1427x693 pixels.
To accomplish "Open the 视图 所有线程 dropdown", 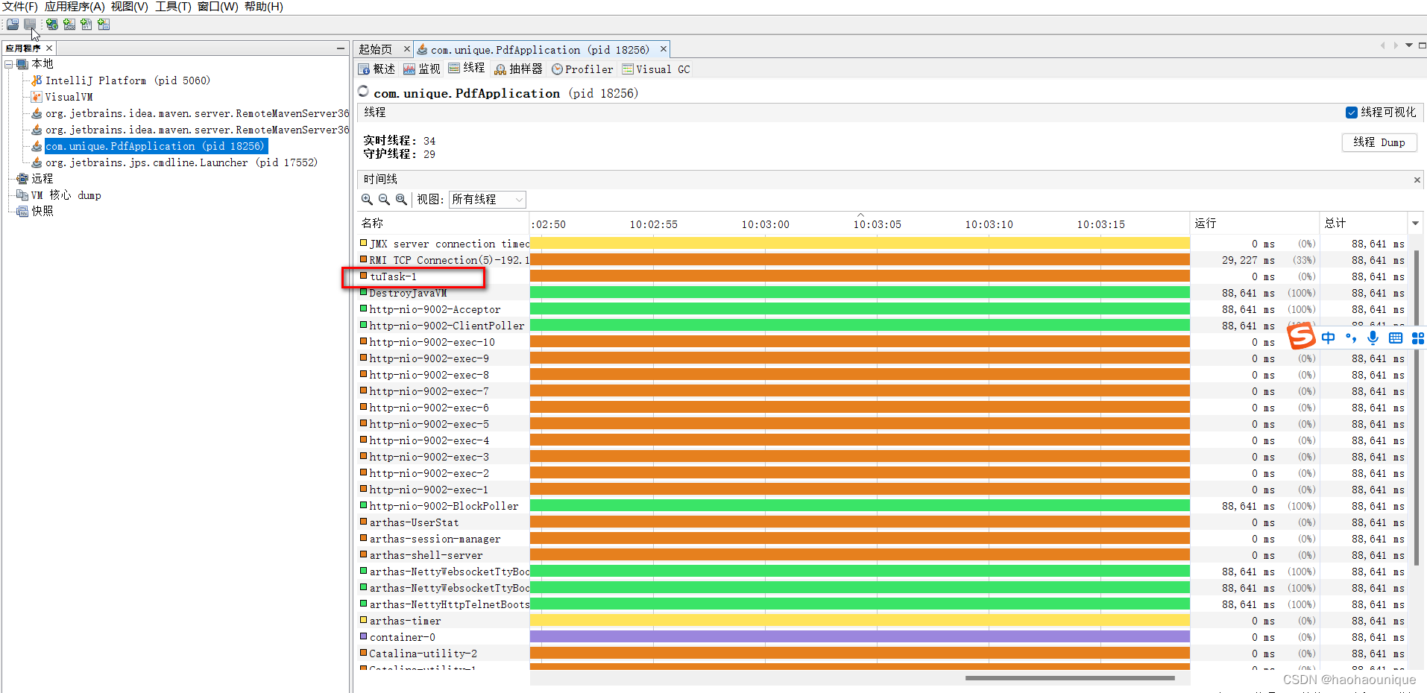I will pos(487,200).
